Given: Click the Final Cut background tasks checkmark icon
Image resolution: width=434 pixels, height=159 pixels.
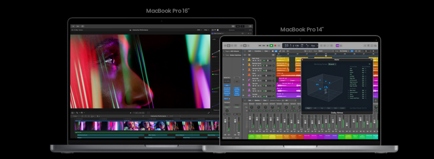Looking at the screenshot, I should click(x=82, y=26).
